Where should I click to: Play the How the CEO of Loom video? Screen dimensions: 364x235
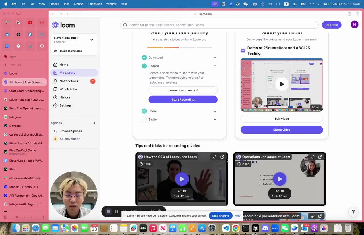click(x=182, y=179)
